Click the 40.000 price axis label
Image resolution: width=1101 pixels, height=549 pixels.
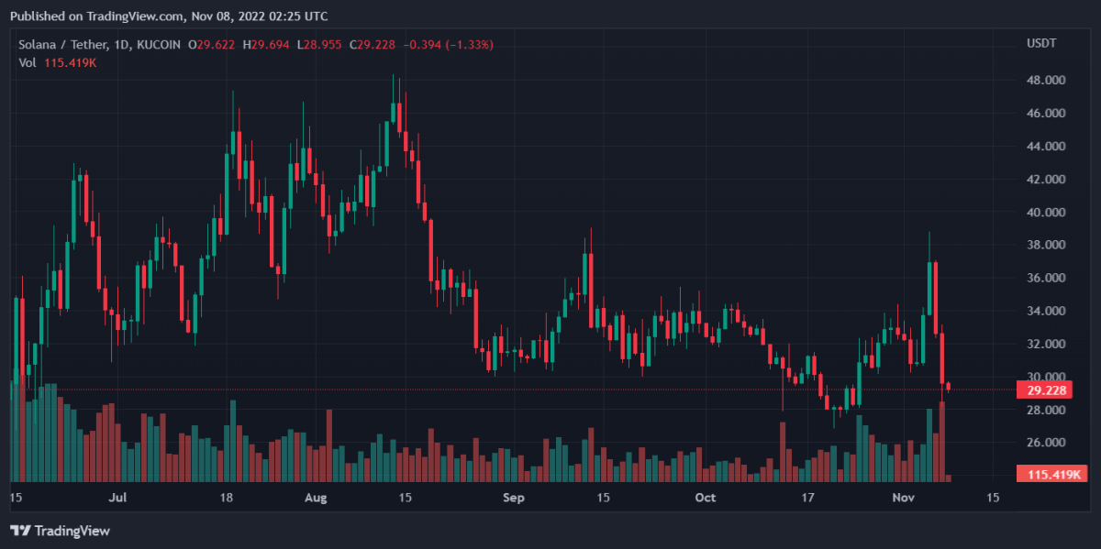[x=1046, y=212]
